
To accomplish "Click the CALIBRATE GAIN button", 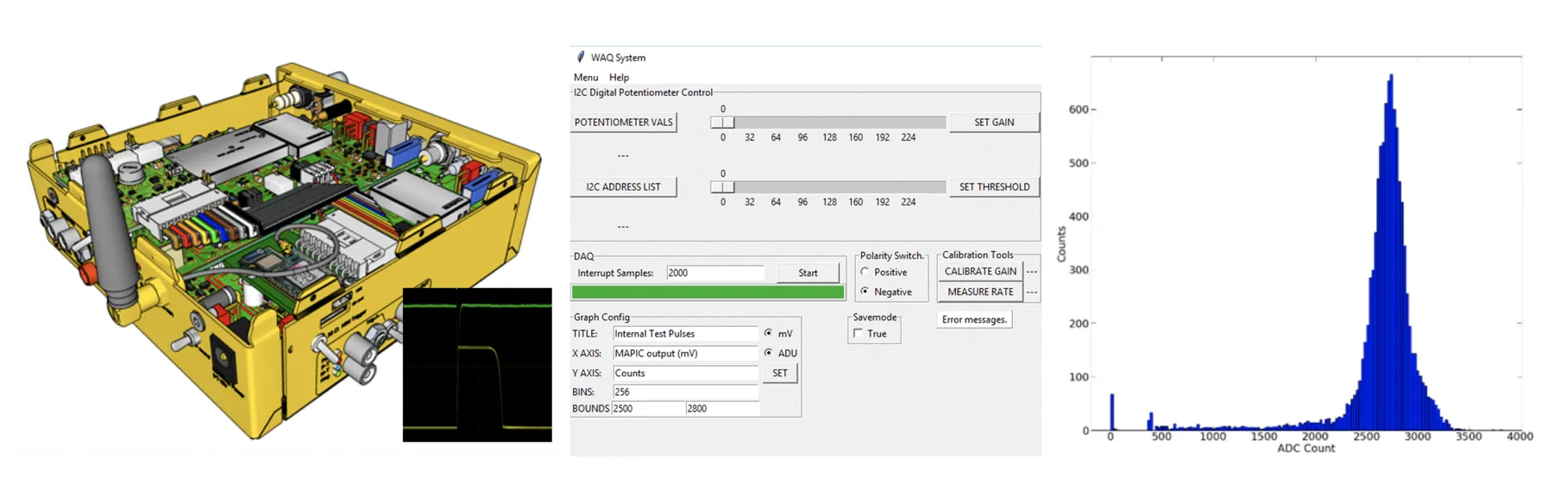I will point(980,271).
